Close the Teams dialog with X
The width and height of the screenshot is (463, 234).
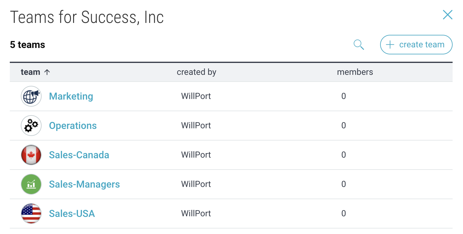click(x=447, y=15)
